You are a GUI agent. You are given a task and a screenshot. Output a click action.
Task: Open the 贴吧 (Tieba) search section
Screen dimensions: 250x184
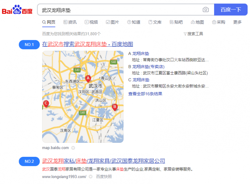coord(177,22)
